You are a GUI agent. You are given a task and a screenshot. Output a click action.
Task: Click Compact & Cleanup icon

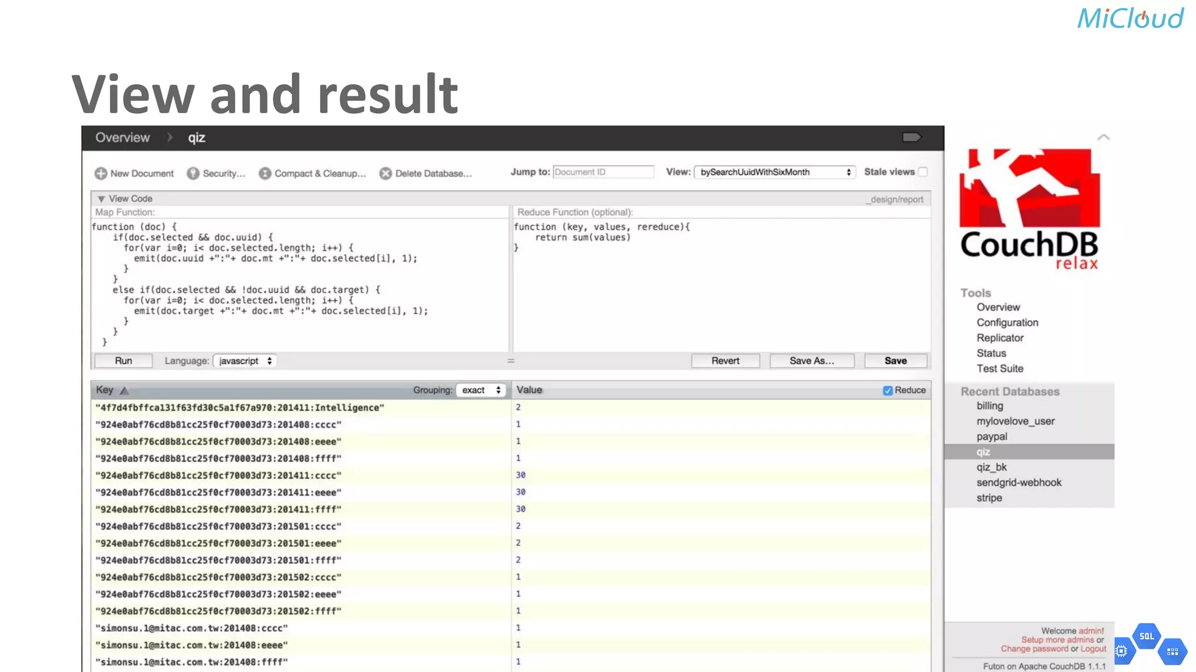tap(265, 173)
